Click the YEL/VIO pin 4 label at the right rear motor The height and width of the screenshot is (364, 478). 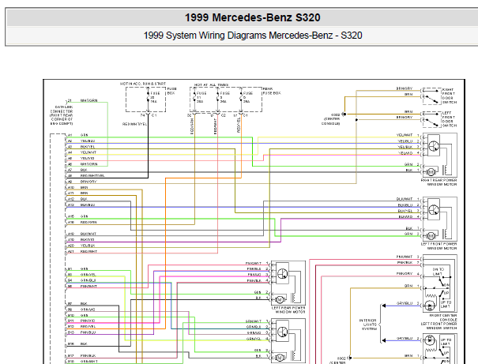pos(408,153)
